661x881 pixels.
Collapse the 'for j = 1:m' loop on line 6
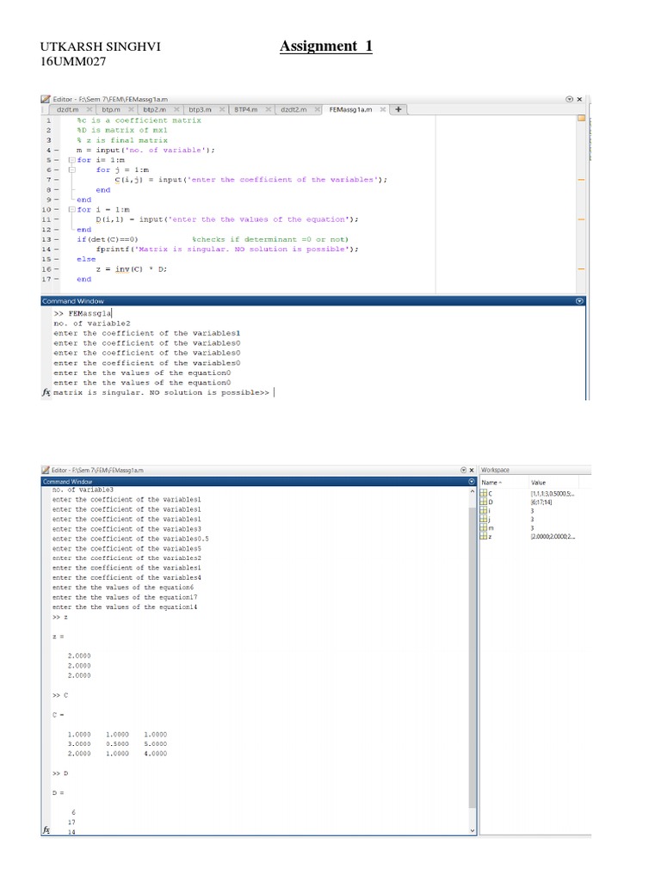point(72,169)
